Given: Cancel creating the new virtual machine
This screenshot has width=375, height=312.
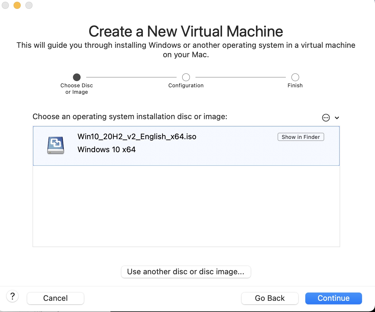Looking at the screenshot, I should [x=55, y=298].
